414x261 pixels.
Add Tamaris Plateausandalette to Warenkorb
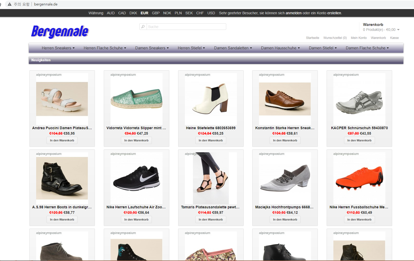(x=211, y=219)
